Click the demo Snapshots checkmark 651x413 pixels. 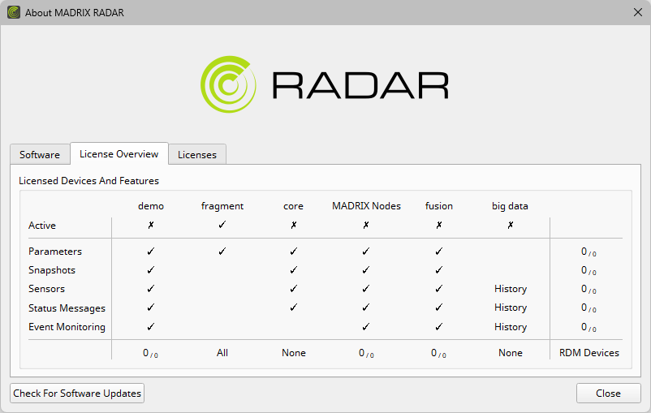tap(151, 270)
